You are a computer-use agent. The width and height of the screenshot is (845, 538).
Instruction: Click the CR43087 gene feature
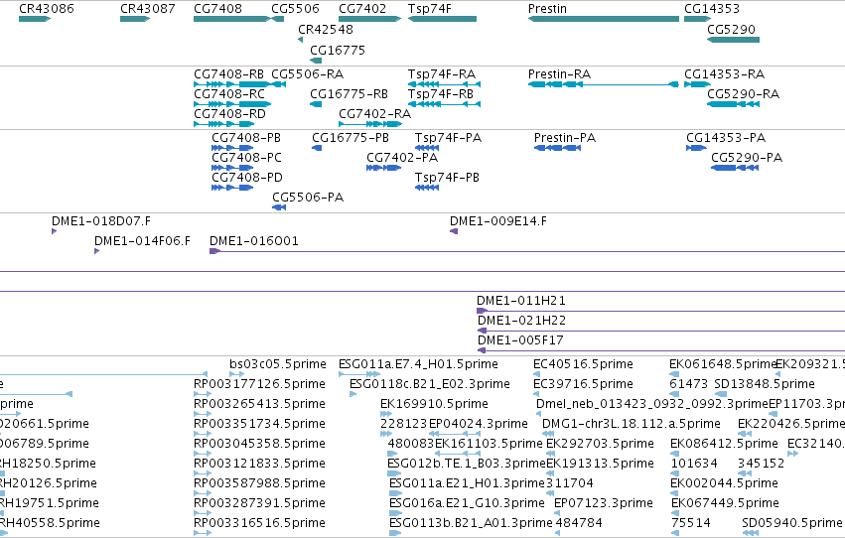coord(135,19)
